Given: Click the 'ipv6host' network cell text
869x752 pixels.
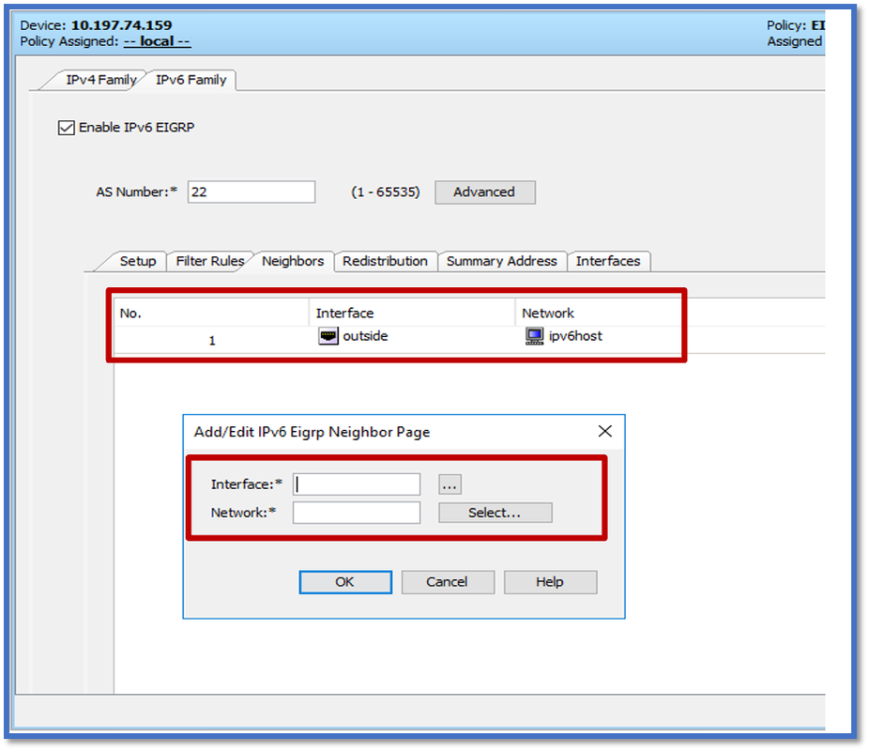Looking at the screenshot, I should [x=575, y=336].
